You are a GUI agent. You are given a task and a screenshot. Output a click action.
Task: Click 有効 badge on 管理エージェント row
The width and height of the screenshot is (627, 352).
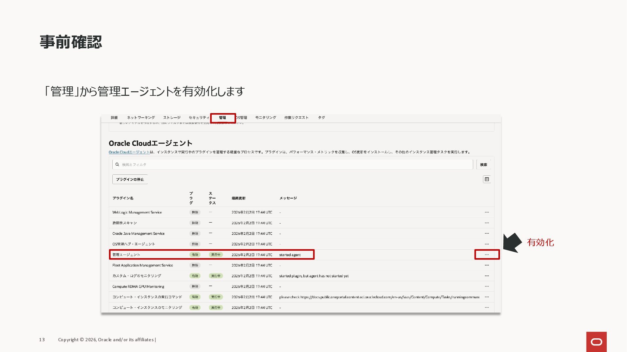tap(195, 255)
